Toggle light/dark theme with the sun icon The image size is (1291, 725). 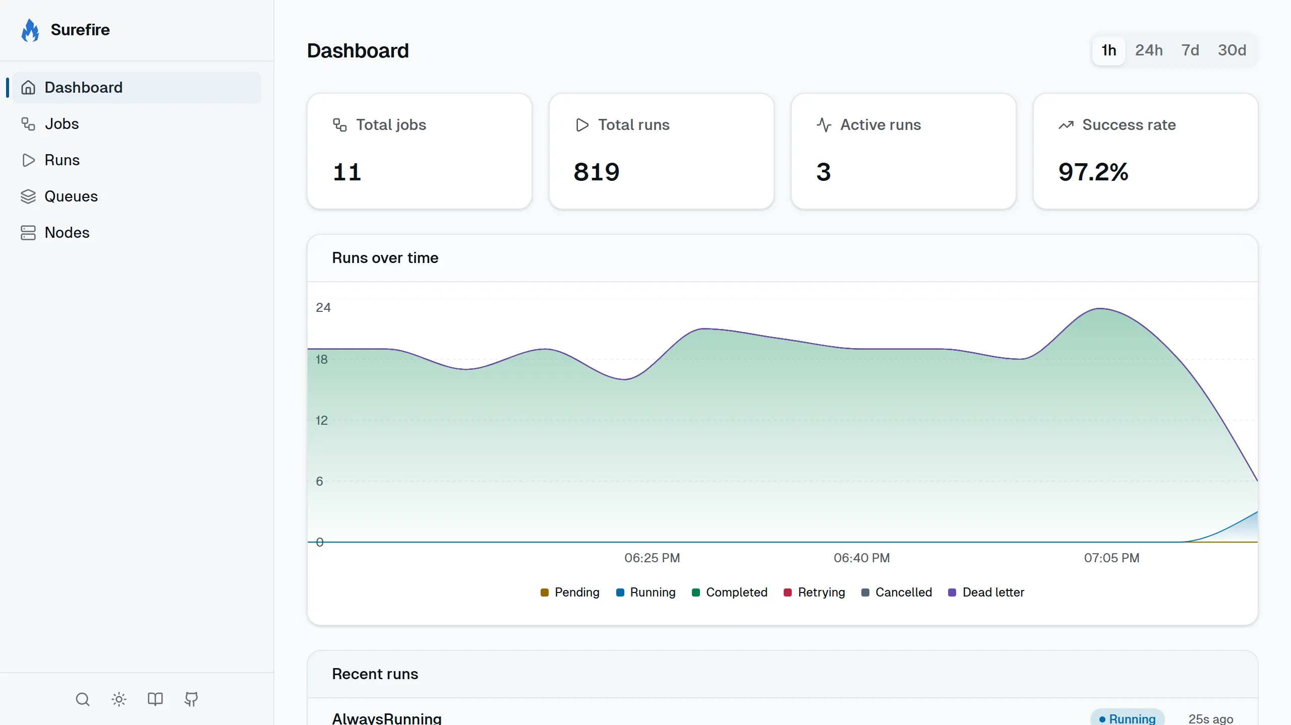[119, 699]
